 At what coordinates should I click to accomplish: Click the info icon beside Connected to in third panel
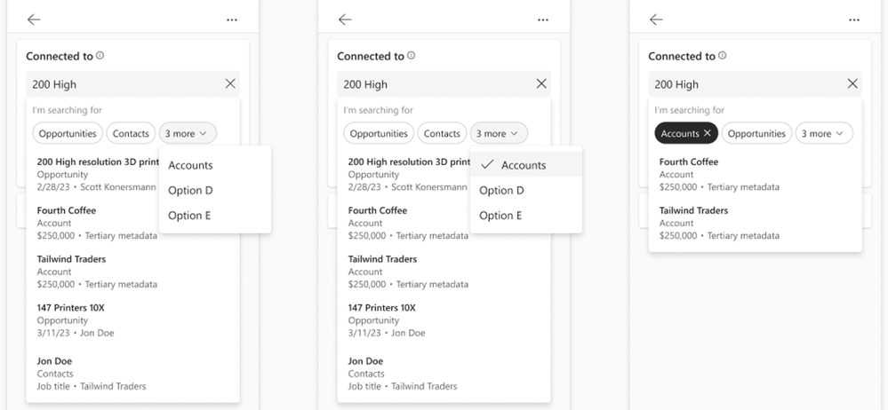[722, 55]
